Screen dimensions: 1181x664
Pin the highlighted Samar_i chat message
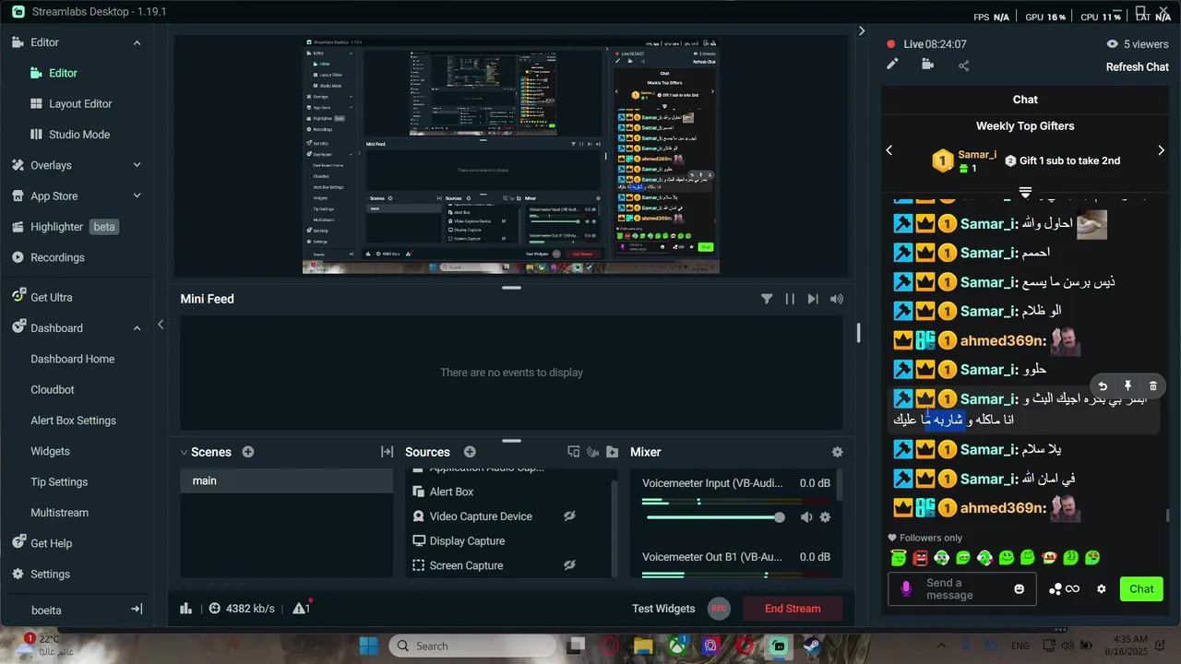tap(1127, 386)
